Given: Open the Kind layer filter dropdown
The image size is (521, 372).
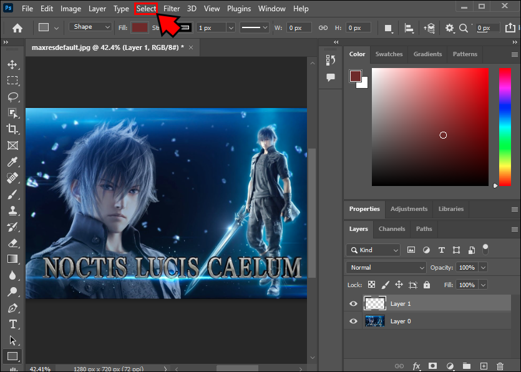Looking at the screenshot, I should (373, 250).
